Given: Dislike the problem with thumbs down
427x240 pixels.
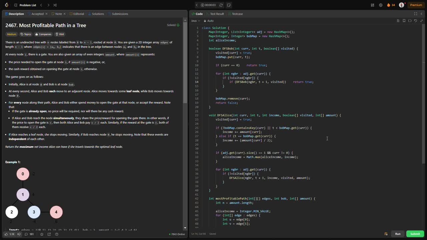Looking at the screenshot, I should click(x=19, y=234).
